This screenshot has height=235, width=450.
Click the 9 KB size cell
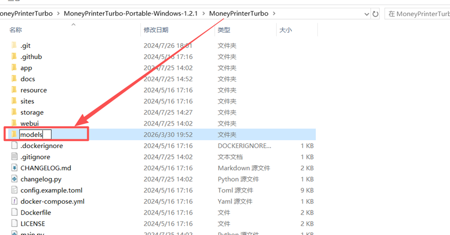(307, 191)
